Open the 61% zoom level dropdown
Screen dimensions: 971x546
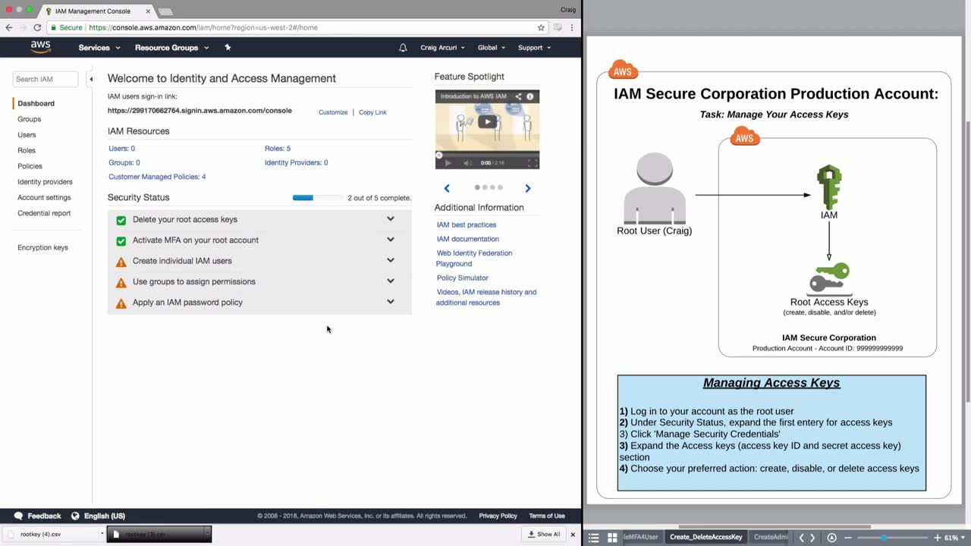coord(954,538)
